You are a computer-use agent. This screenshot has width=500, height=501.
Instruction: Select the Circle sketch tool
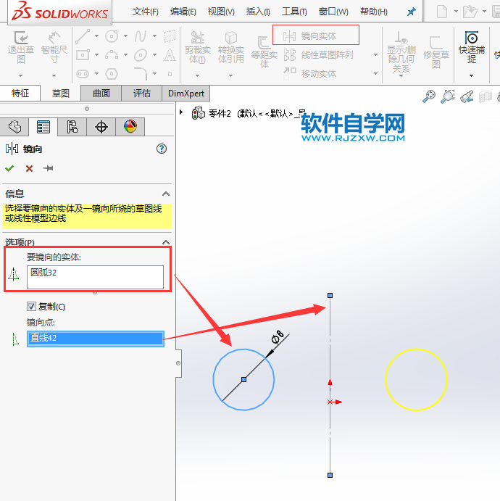112,36
